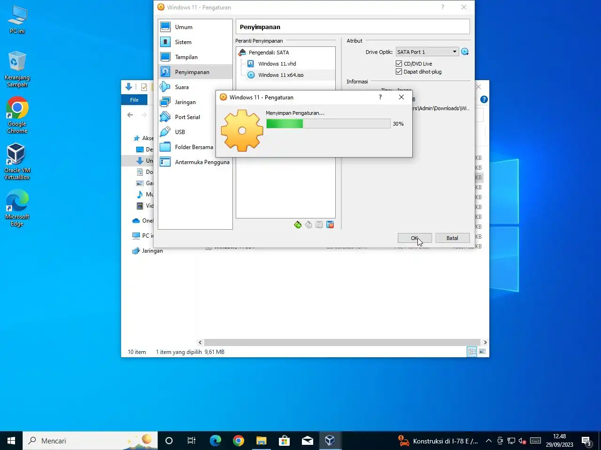Screen dimensions: 601x450
Task: Click the remove attachment icon
Action: coord(330,225)
